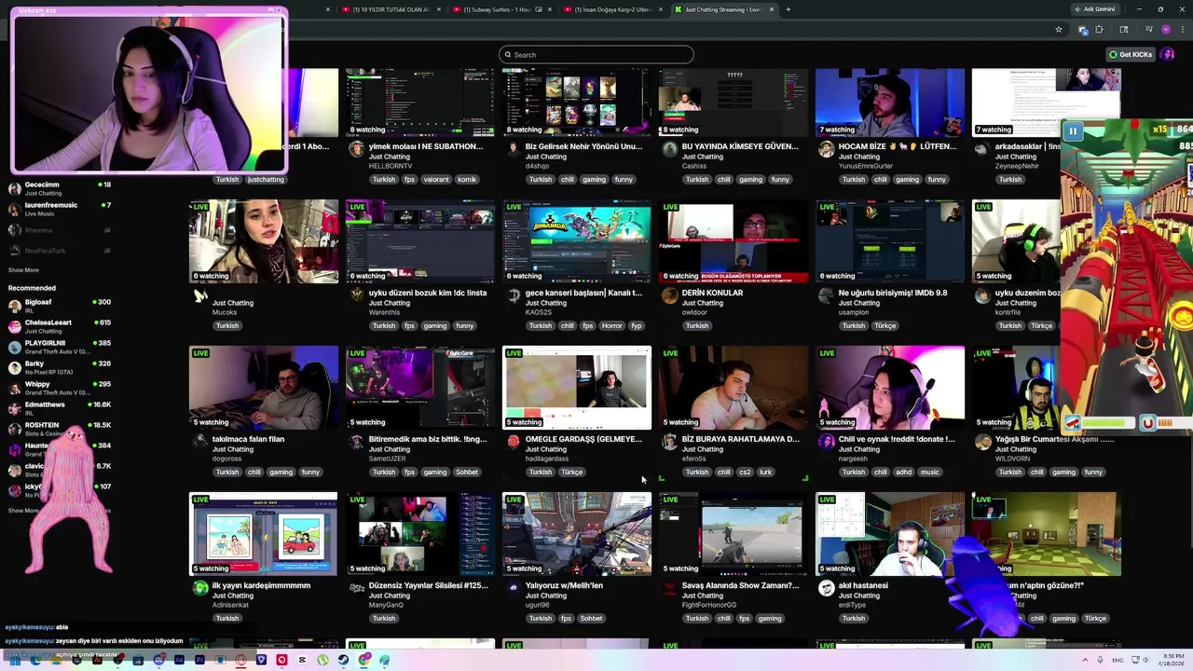Click the Get KICKs button
1193x671 pixels.
coord(1131,54)
